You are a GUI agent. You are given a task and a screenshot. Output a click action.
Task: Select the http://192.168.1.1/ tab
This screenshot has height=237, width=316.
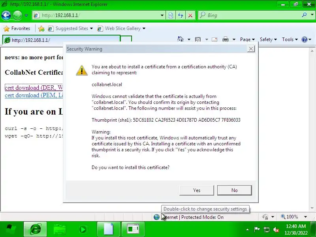click(61, 40)
